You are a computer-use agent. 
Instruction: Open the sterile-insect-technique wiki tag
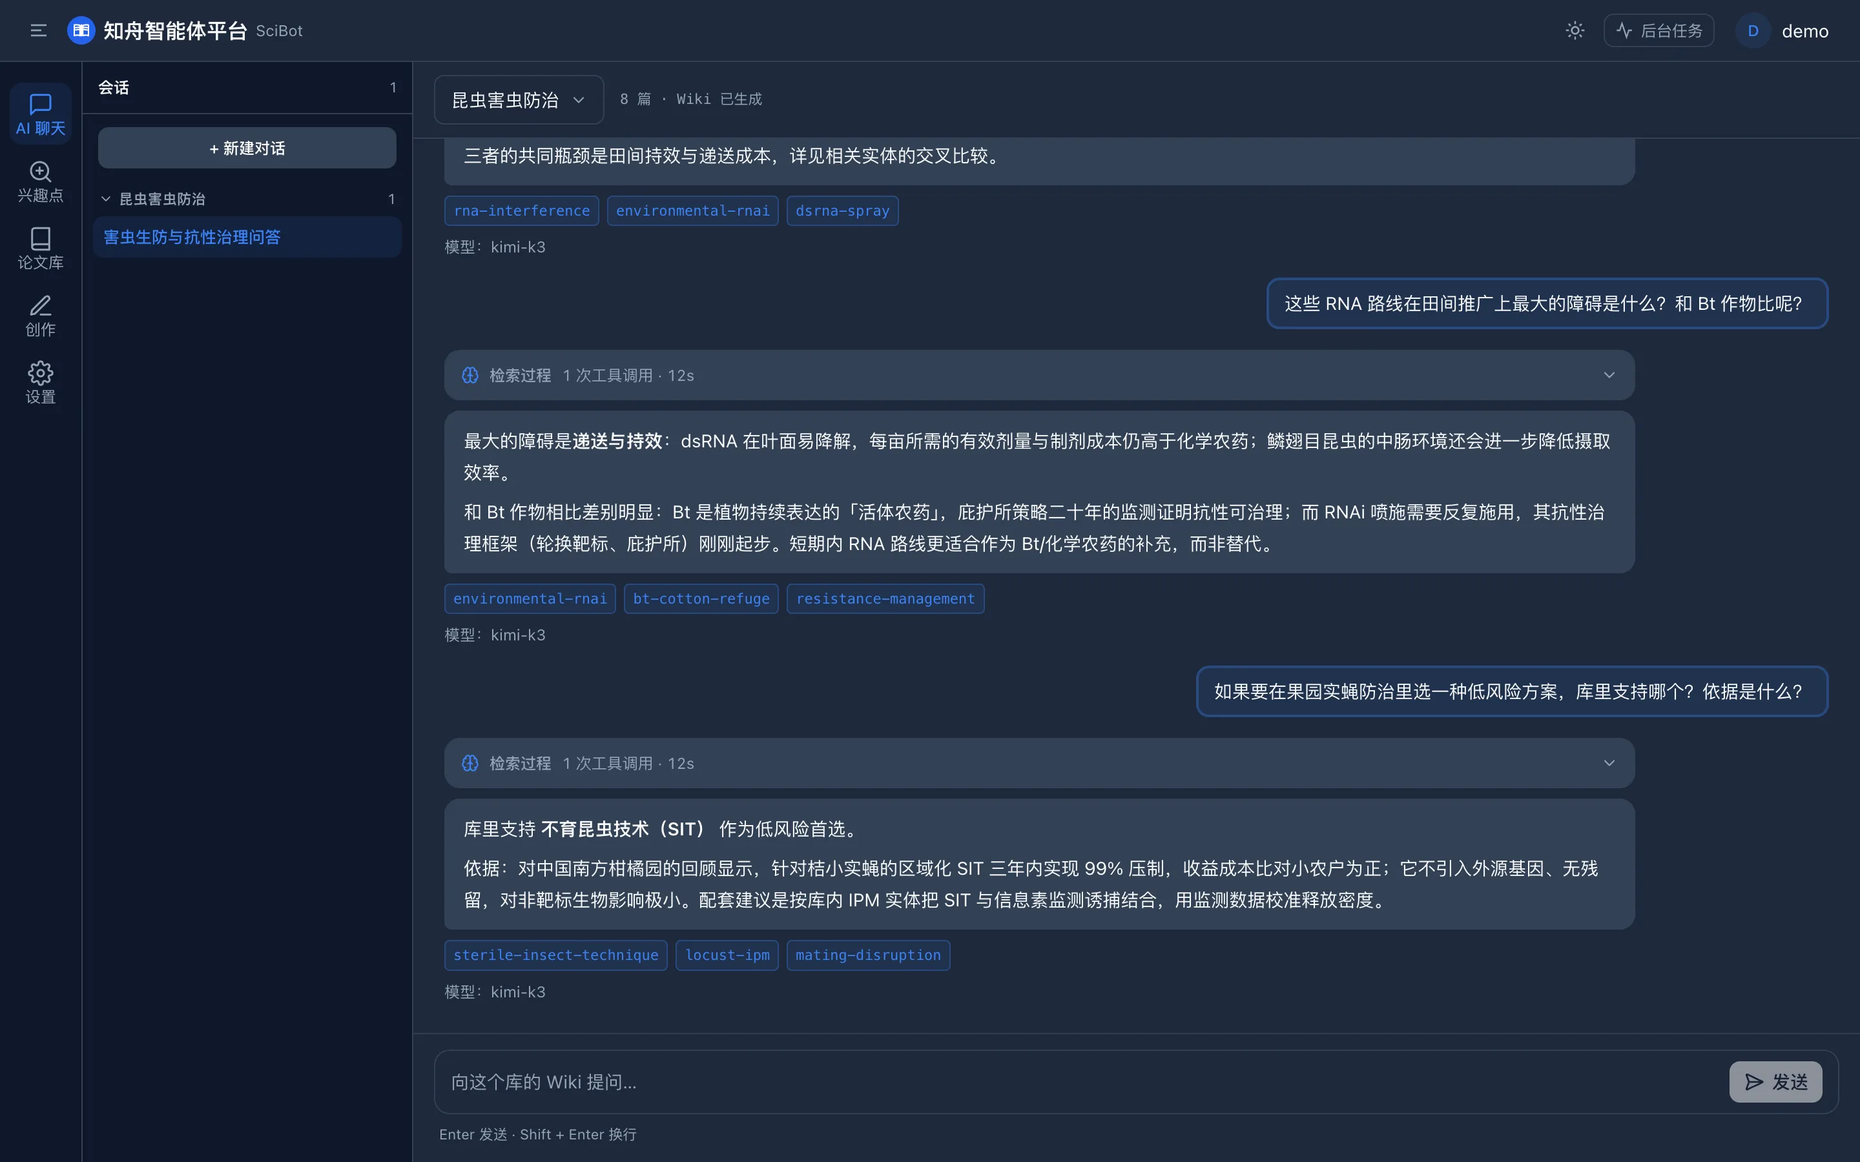coord(555,955)
